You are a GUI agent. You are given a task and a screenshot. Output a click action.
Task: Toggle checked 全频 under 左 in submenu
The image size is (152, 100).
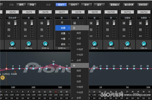pos(80,60)
